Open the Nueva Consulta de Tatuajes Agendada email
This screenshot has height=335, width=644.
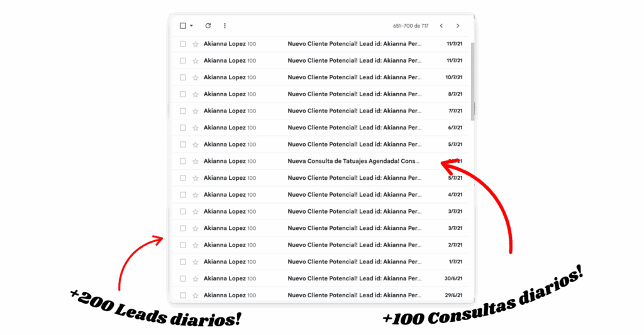click(x=353, y=162)
